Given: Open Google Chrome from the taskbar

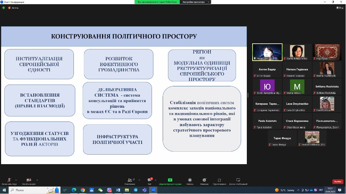Looking at the screenshot, I should coord(83,190).
